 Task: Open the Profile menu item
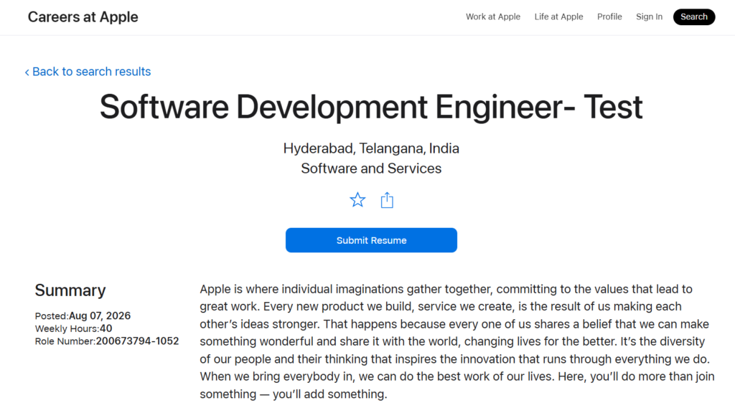point(609,17)
